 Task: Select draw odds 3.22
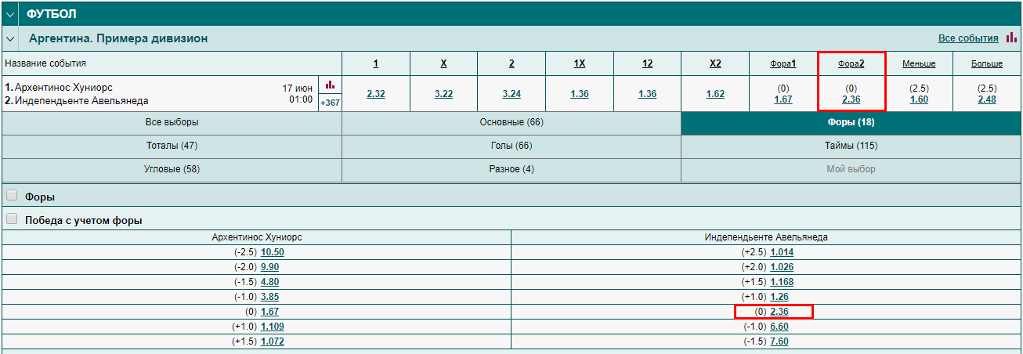[x=444, y=94]
